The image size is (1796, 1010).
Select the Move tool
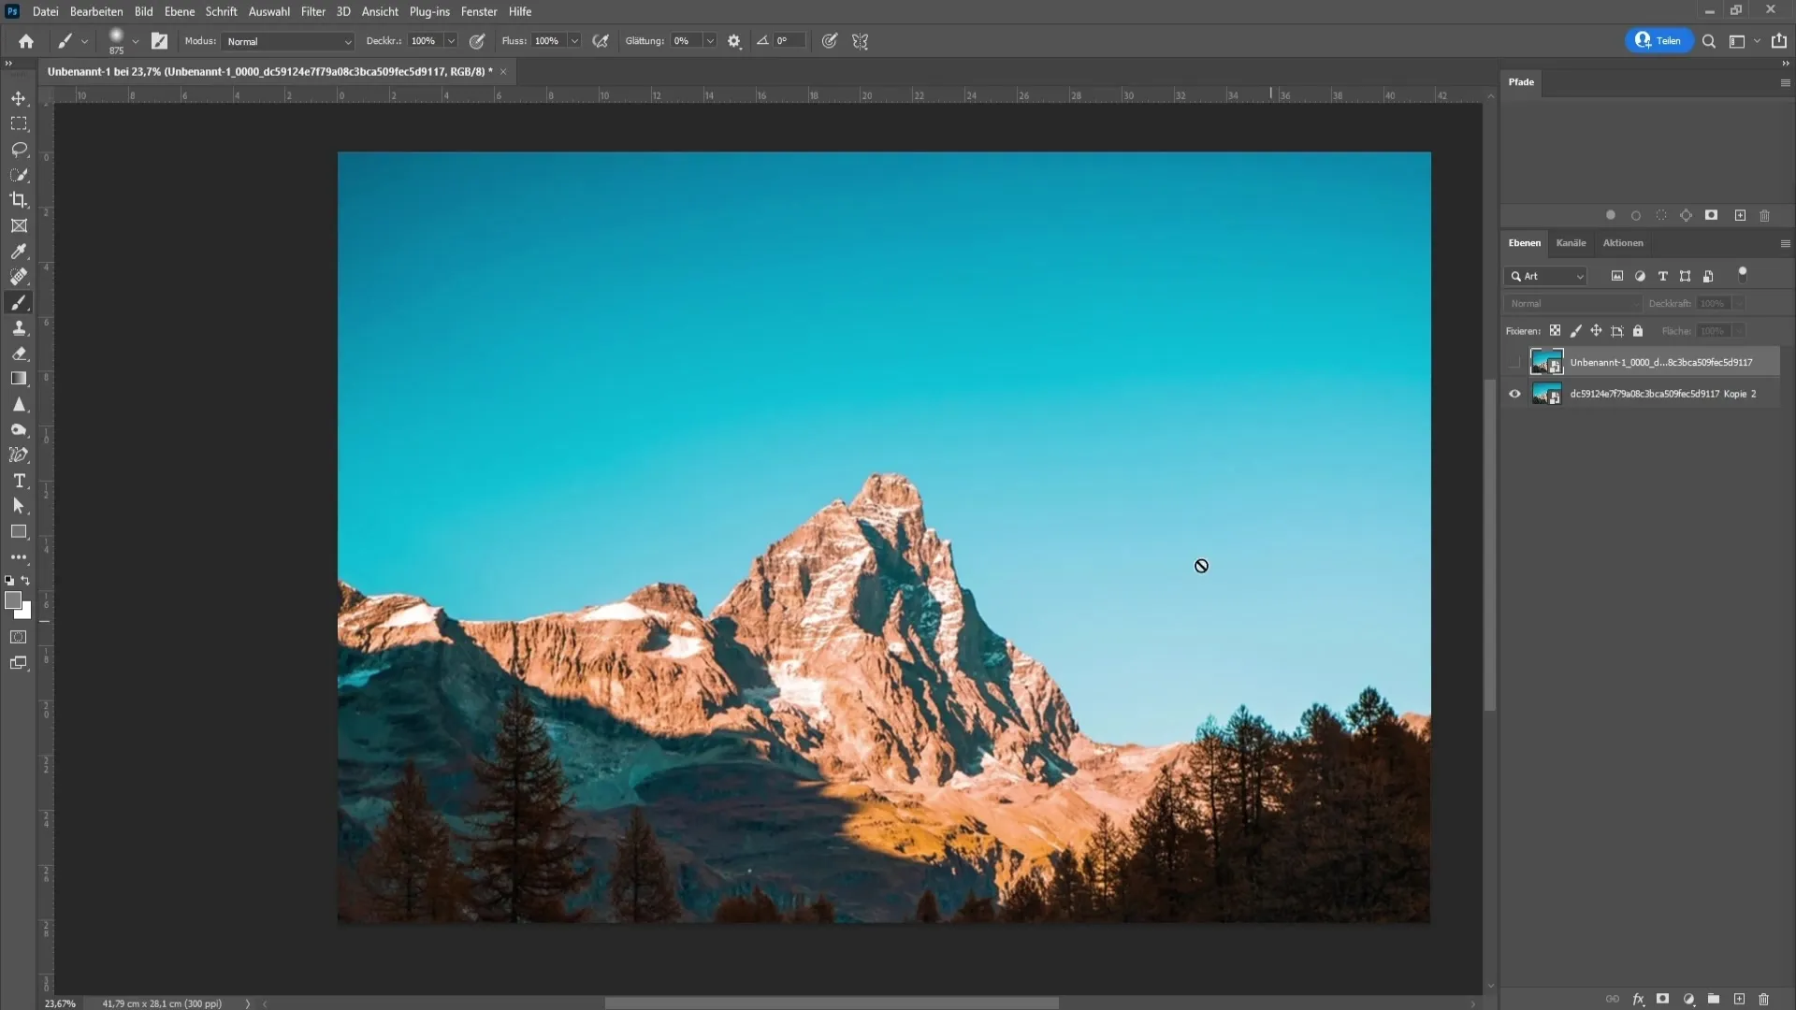[x=19, y=97]
